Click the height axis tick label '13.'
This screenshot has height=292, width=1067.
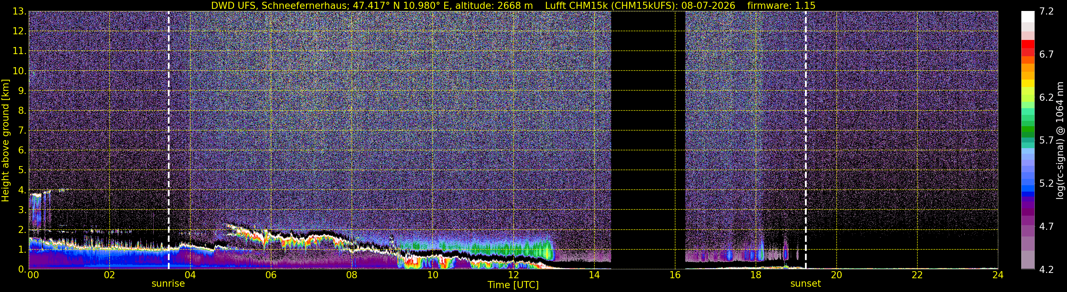(19, 12)
